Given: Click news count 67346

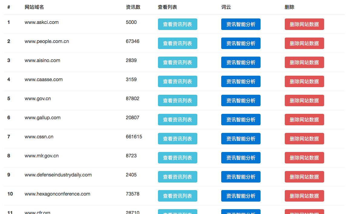Looking at the screenshot, I should pyautogui.click(x=133, y=41).
